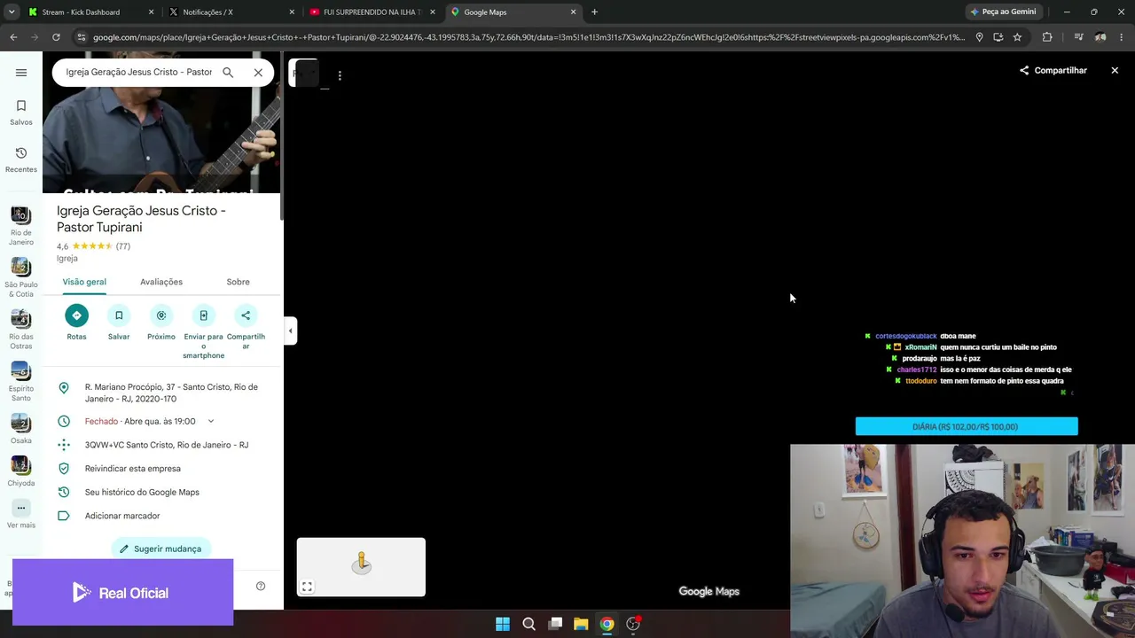Click the location pin icon in address bar

pos(979,37)
